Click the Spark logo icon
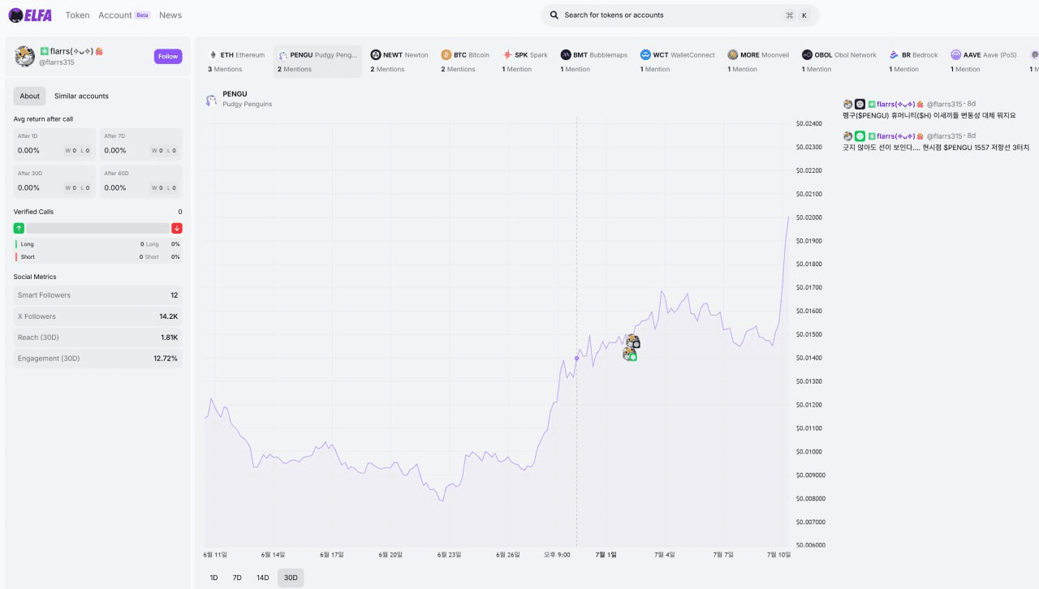This screenshot has height=589, width=1039. (x=507, y=55)
